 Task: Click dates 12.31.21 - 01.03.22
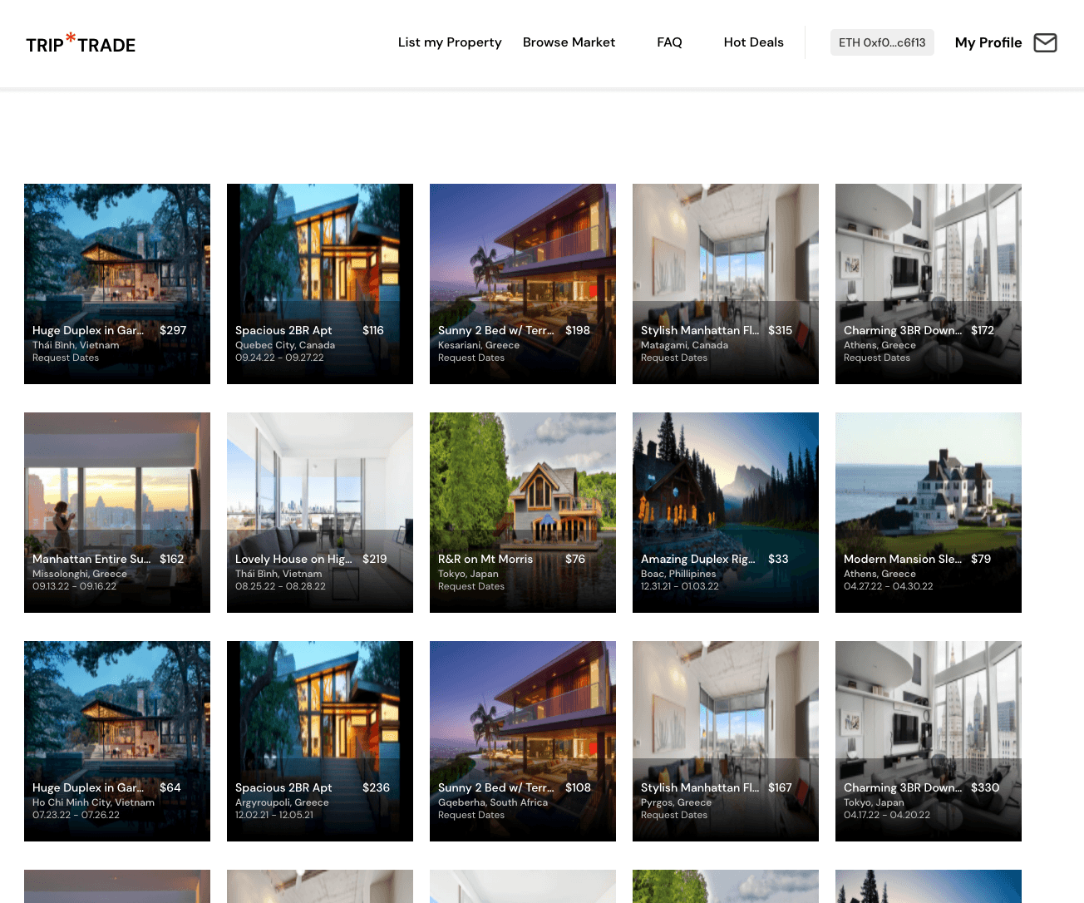point(680,586)
